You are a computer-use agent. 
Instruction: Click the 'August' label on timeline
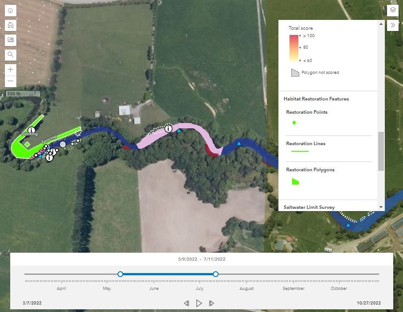point(246,289)
